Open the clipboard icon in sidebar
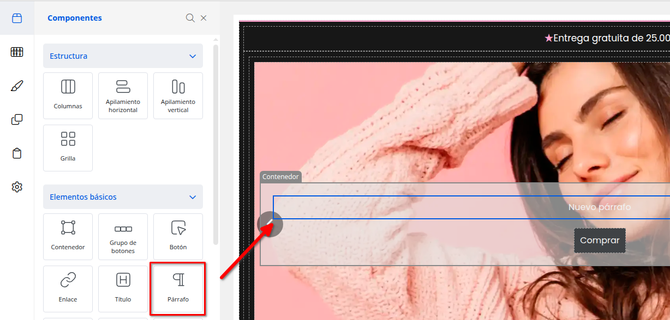This screenshot has height=320, width=670. pos(17,153)
